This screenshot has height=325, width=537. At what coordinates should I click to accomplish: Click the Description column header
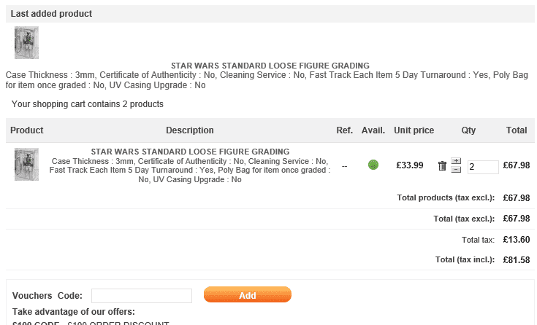pos(190,130)
